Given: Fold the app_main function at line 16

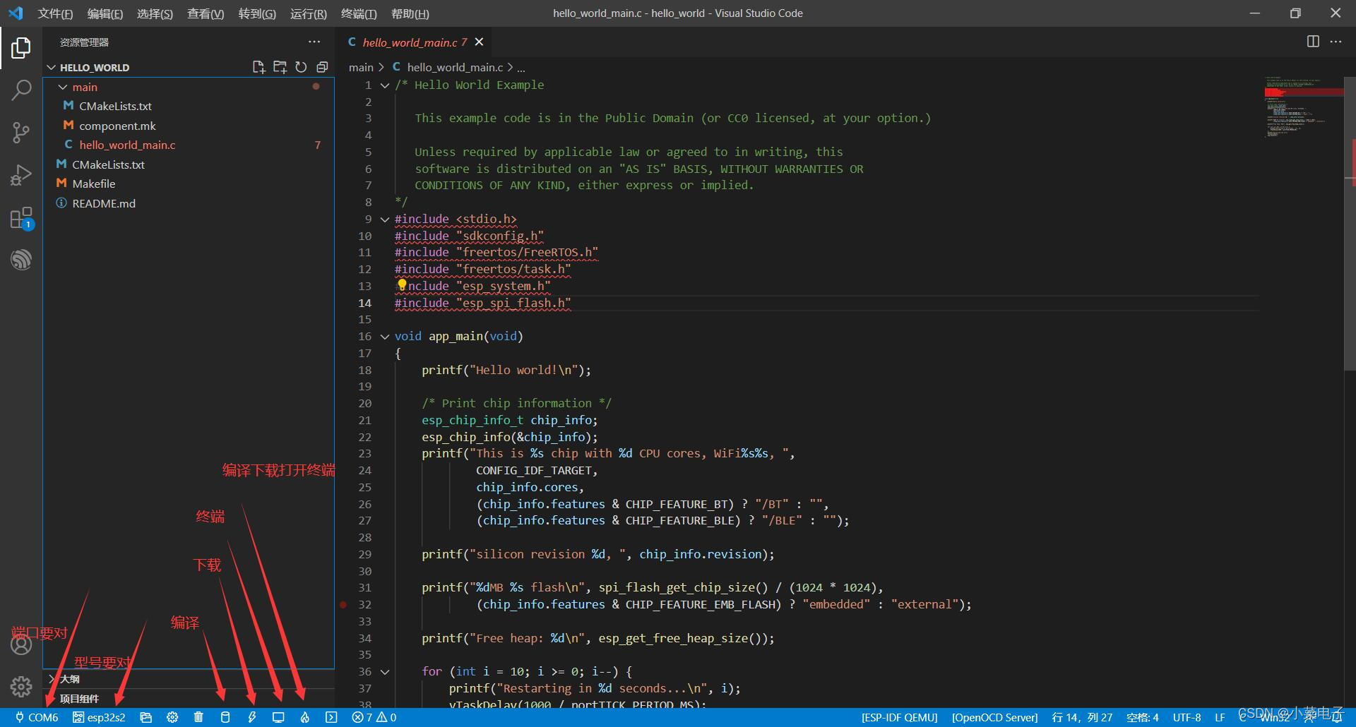Looking at the screenshot, I should click(385, 336).
